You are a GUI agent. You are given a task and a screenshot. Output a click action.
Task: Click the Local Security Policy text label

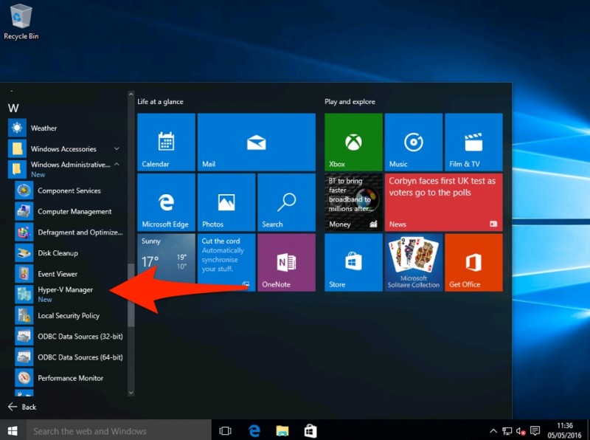click(69, 316)
